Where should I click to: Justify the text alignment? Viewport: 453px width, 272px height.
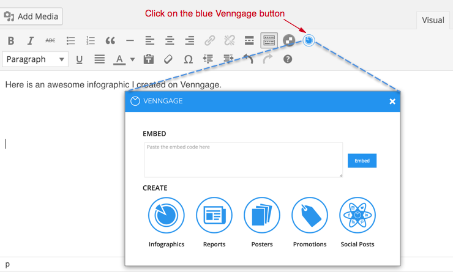99,59
